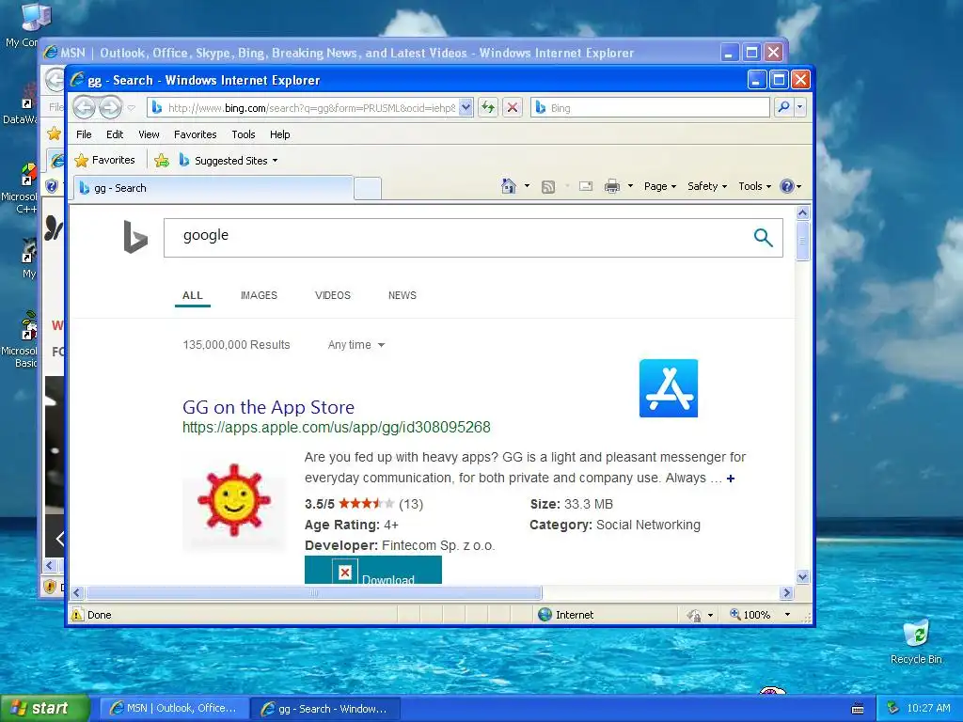Expand description with the plus sign
The height and width of the screenshot is (722, 963).
click(730, 479)
